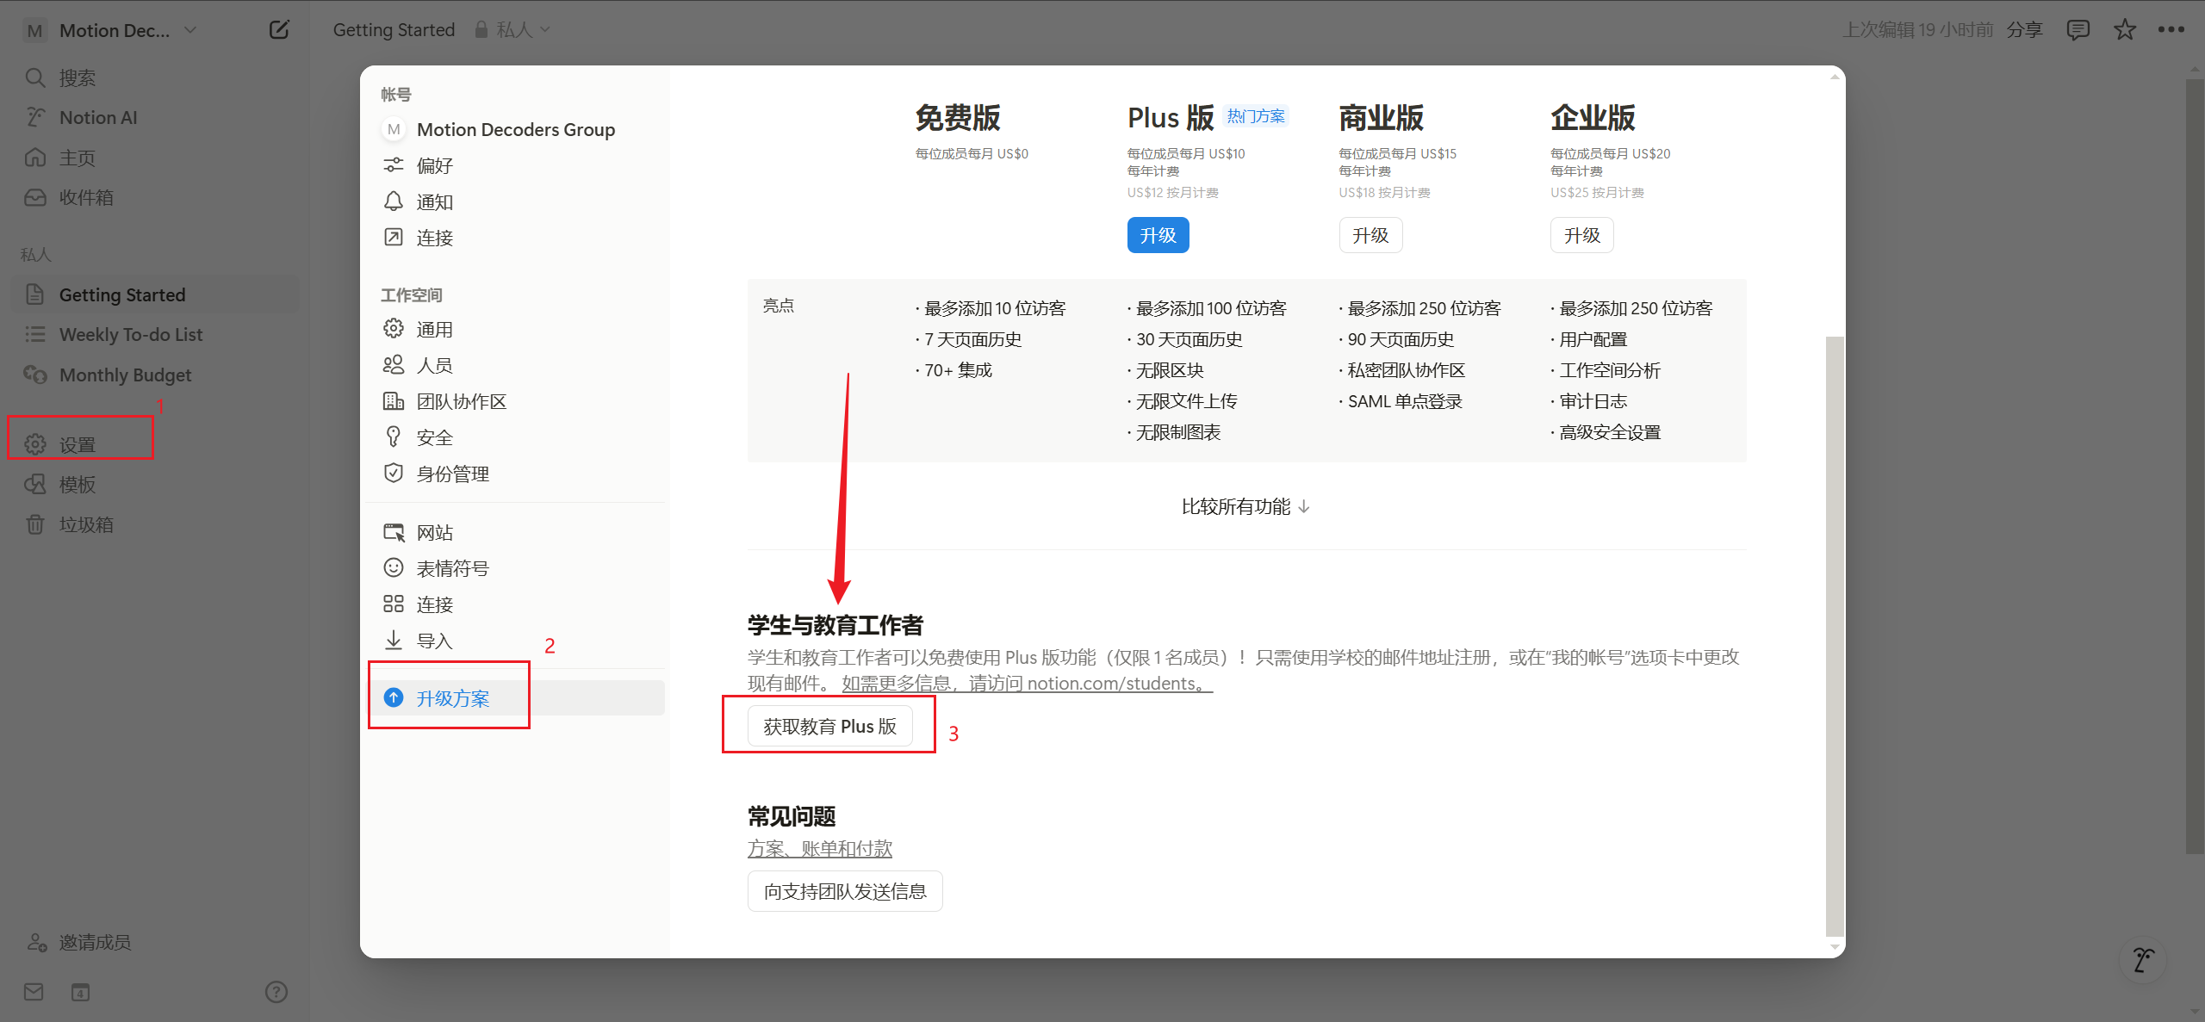Open private (私人) sharing dropdown
This screenshot has height=1022, width=2205.
pos(512,30)
